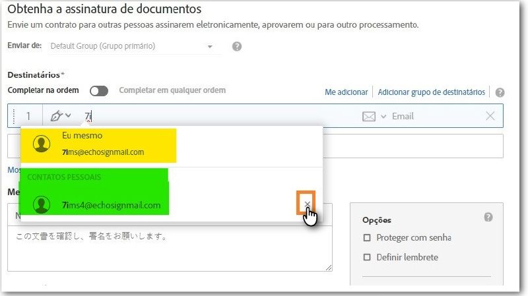The width and height of the screenshot is (528, 296).
Task: Open the signer role pen icon dropdown
Action: point(60,116)
